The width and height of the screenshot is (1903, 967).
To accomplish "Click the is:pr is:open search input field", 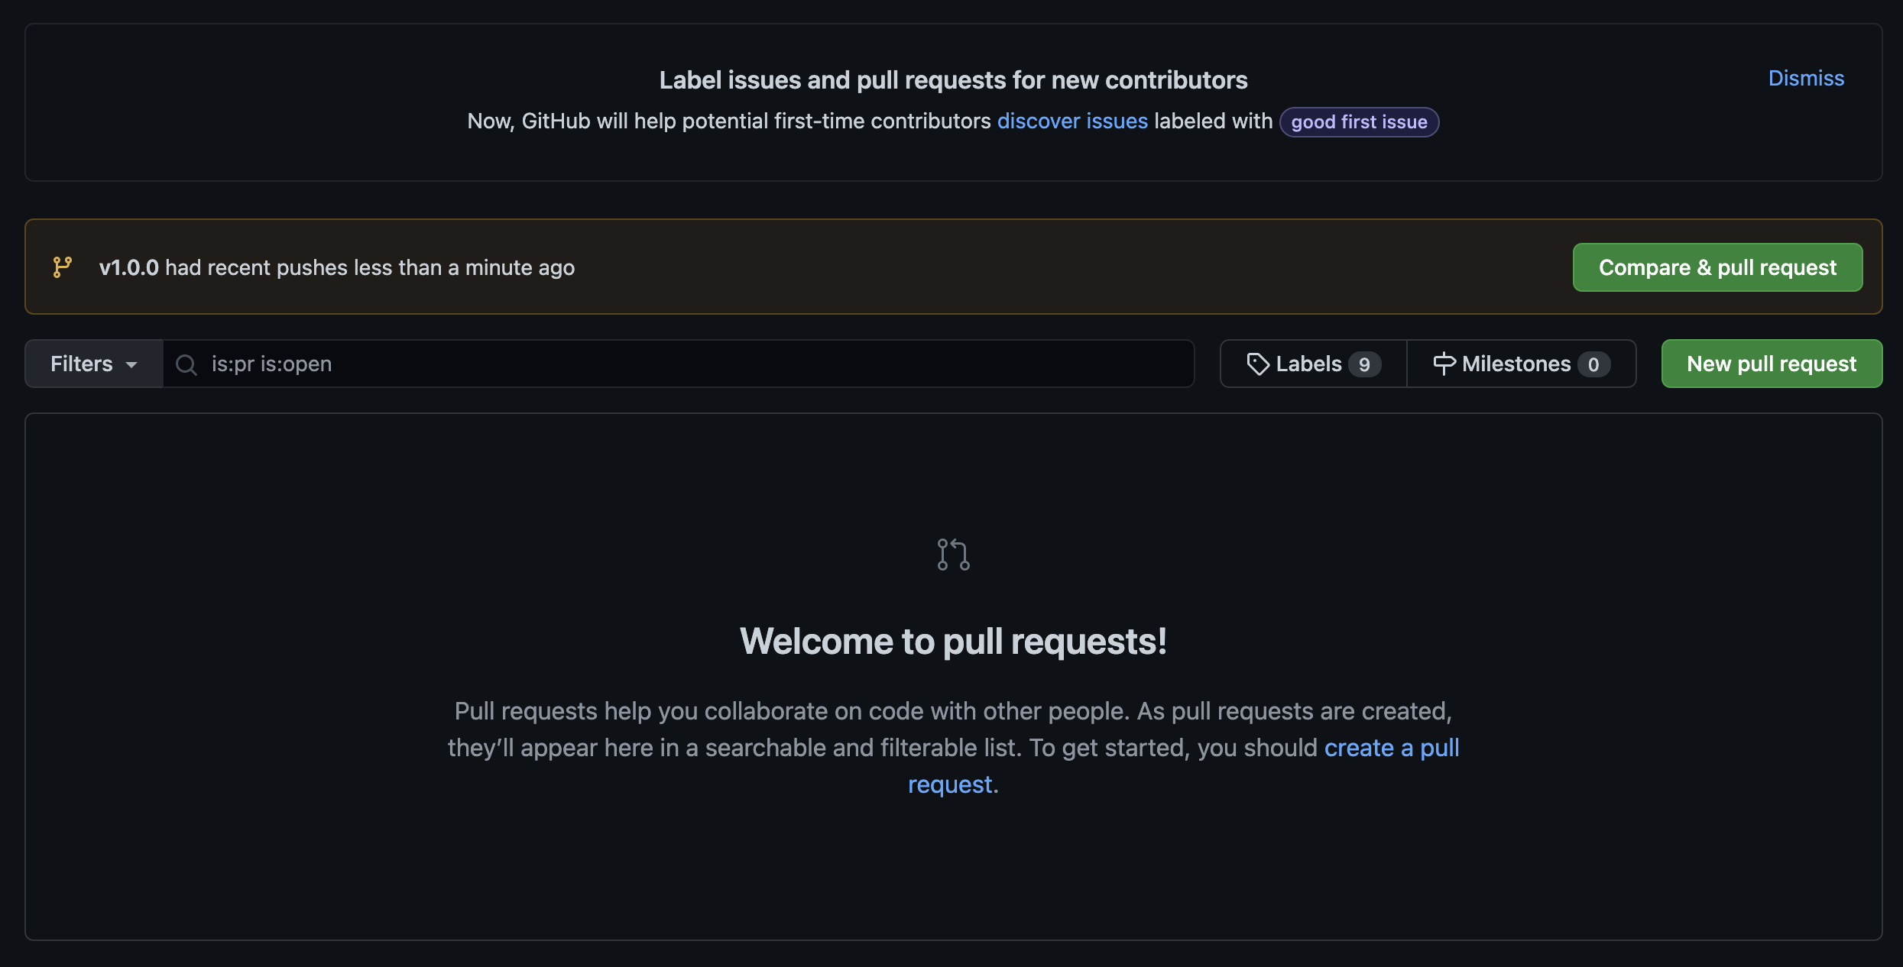I will point(678,363).
